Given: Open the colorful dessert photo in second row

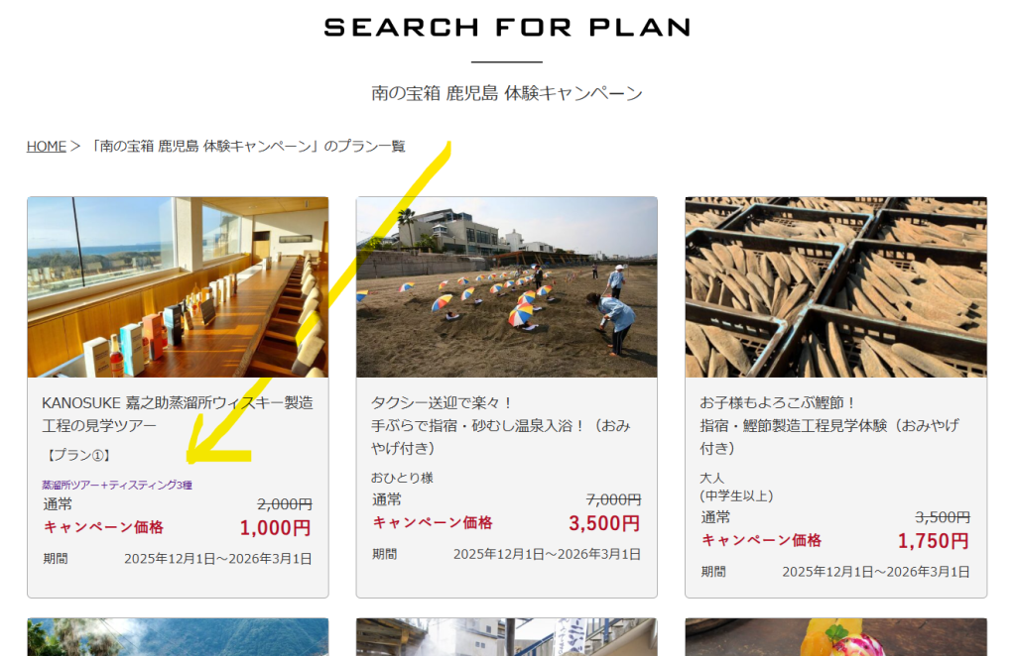Looking at the screenshot, I should point(835,637).
